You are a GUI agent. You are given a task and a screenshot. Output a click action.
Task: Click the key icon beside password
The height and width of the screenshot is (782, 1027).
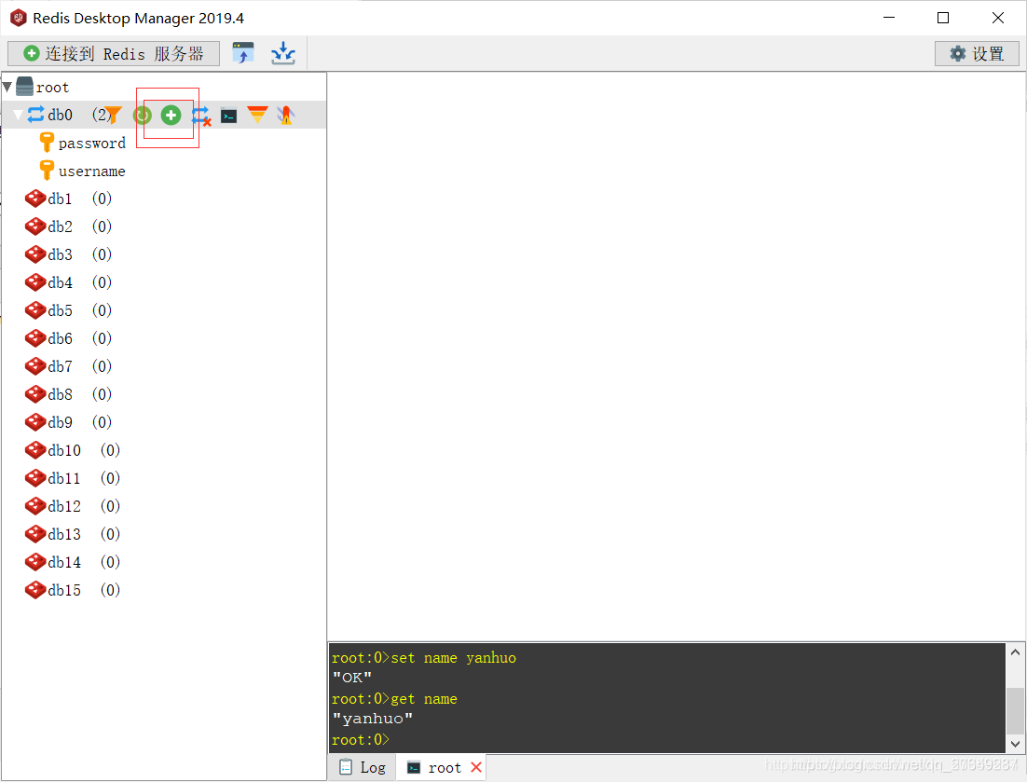coord(47,142)
